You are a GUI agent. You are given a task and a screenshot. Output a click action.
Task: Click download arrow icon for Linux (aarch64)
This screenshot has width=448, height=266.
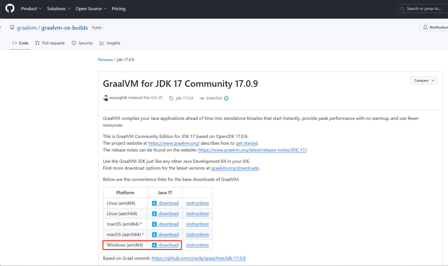click(x=154, y=213)
